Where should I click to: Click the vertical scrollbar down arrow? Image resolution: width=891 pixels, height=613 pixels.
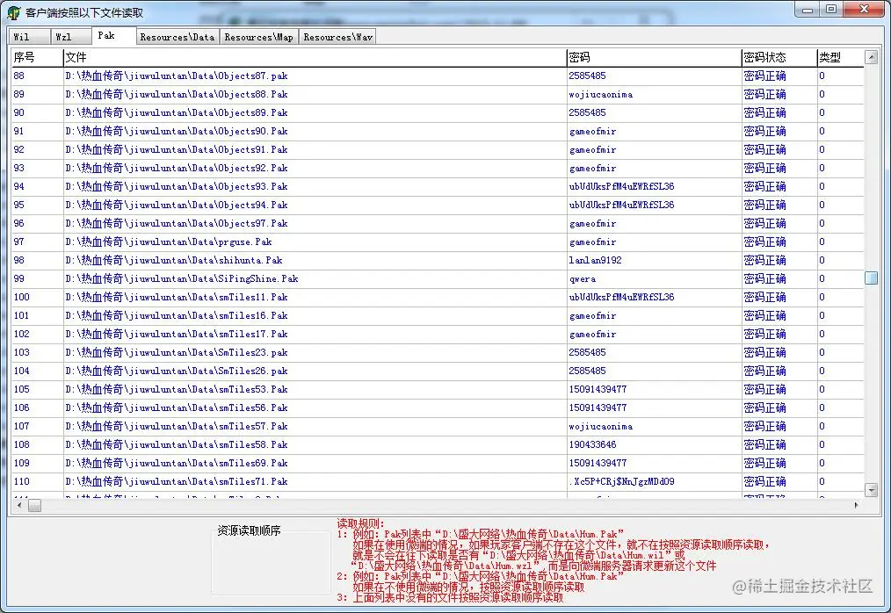tap(871, 490)
